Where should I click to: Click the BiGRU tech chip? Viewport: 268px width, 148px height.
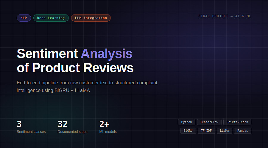pyautogui.click(x=188, y=131)
